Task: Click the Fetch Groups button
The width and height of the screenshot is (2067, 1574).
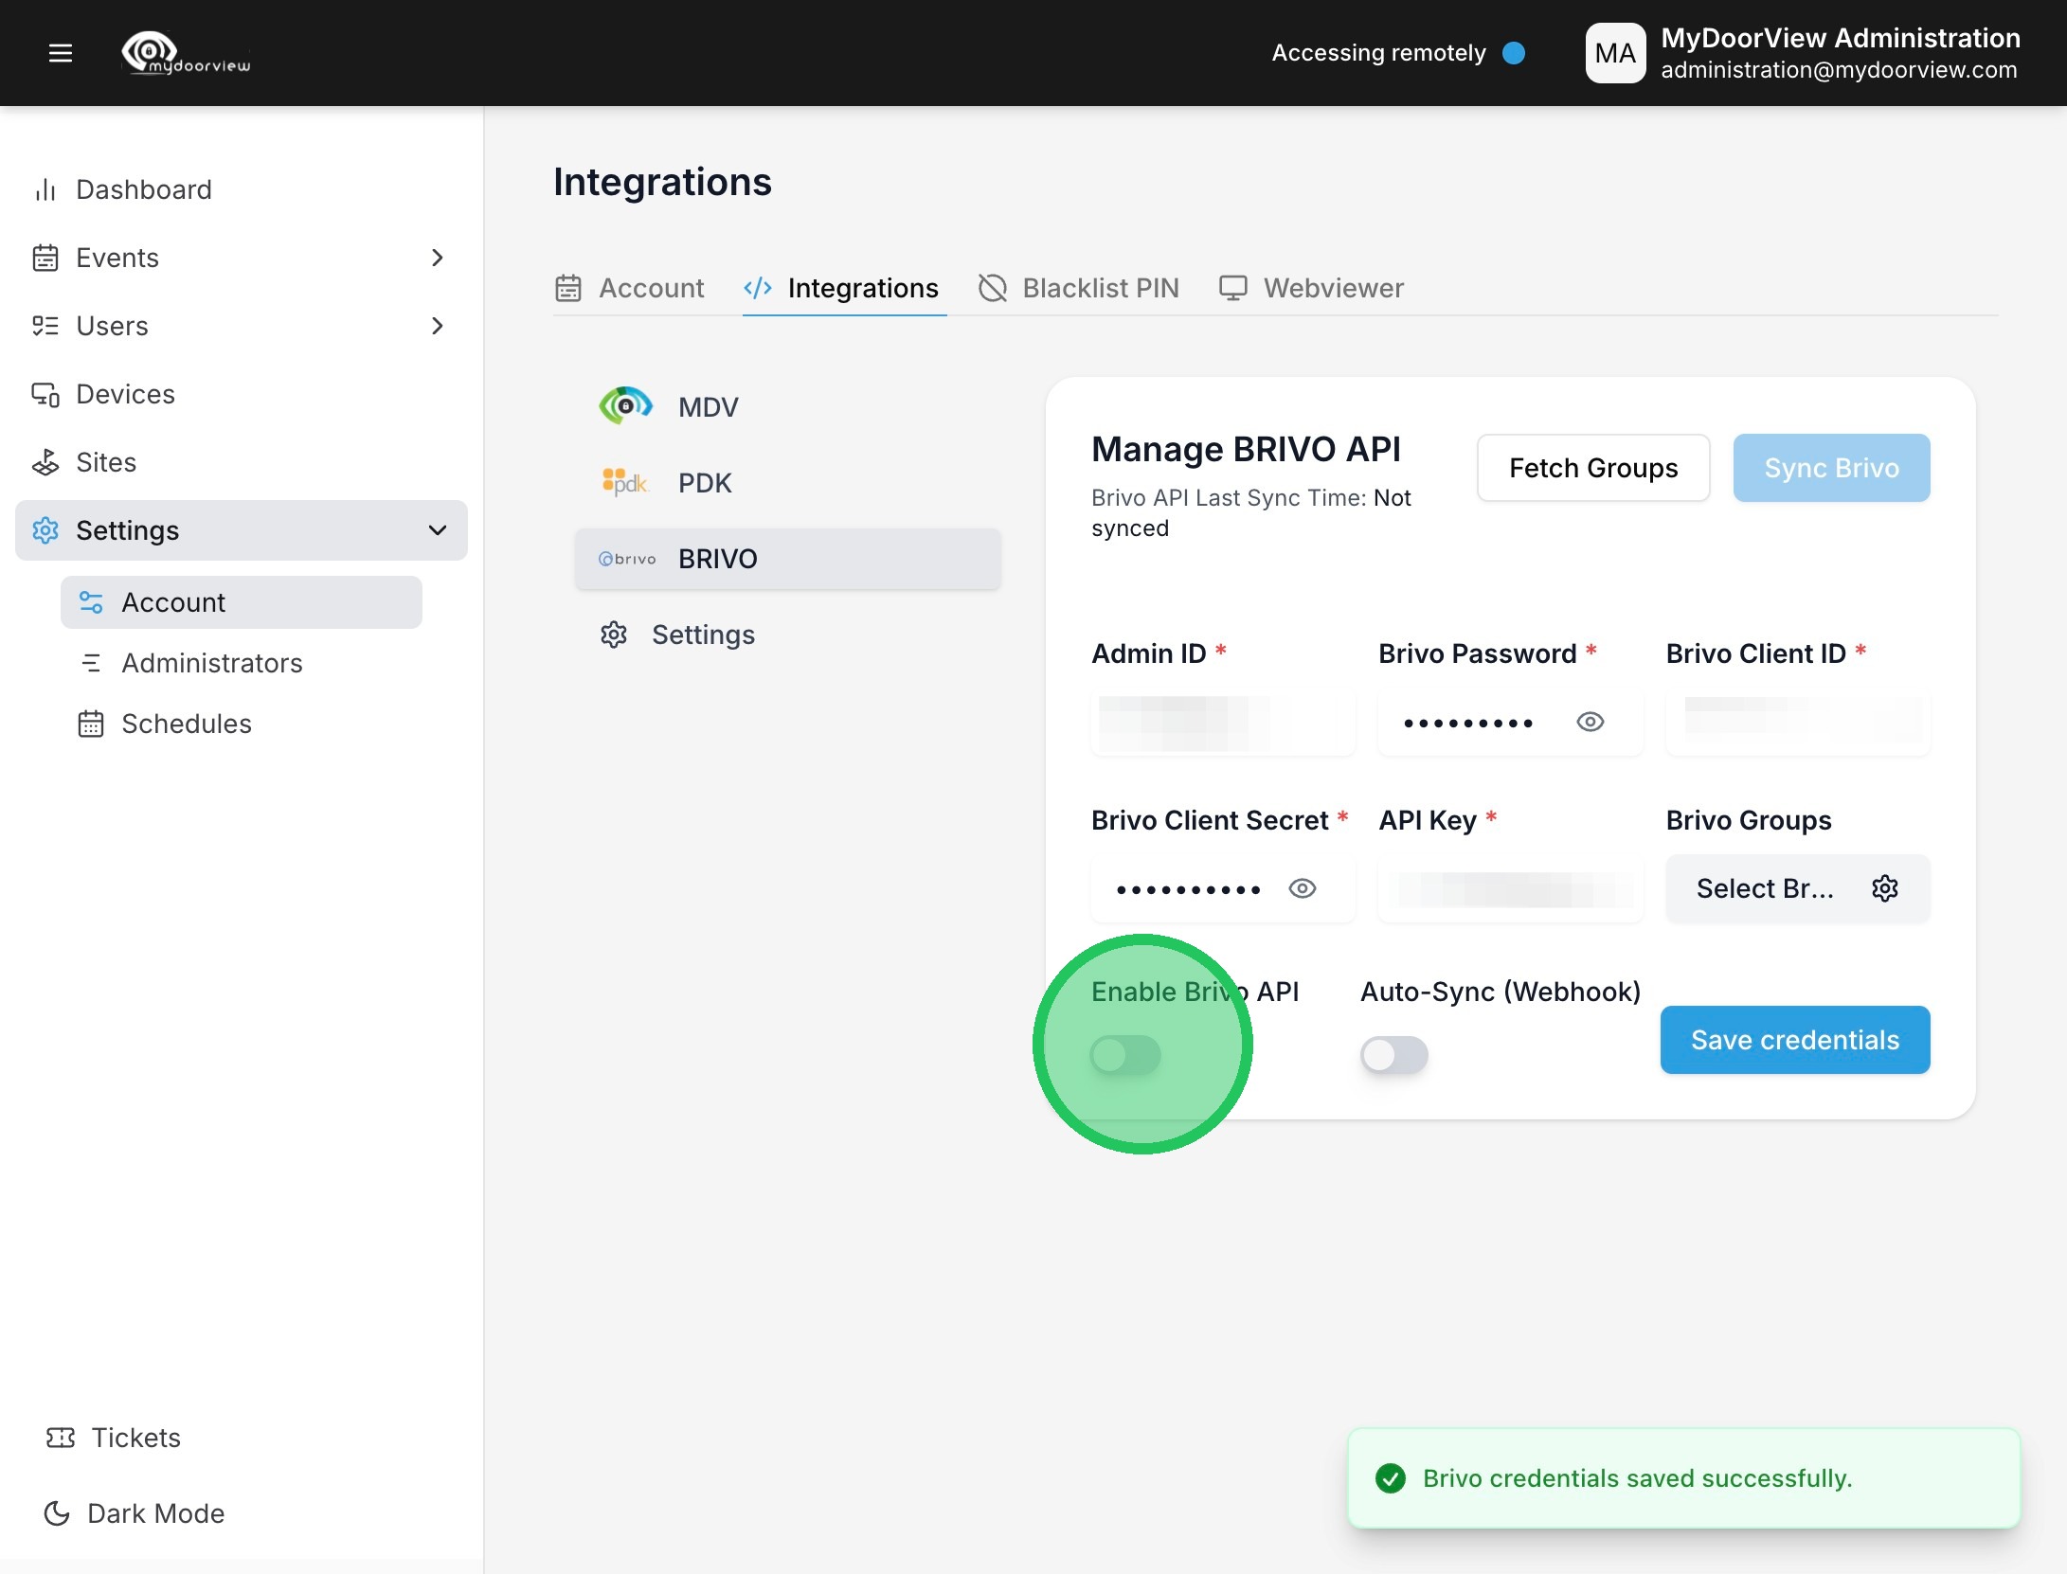Action: pyautogui.click(x=1593, y=468)
